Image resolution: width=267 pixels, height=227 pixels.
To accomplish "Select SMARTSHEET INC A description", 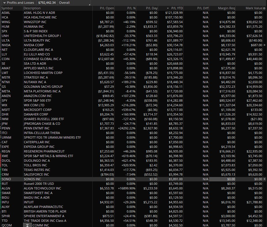I will 38,193.
